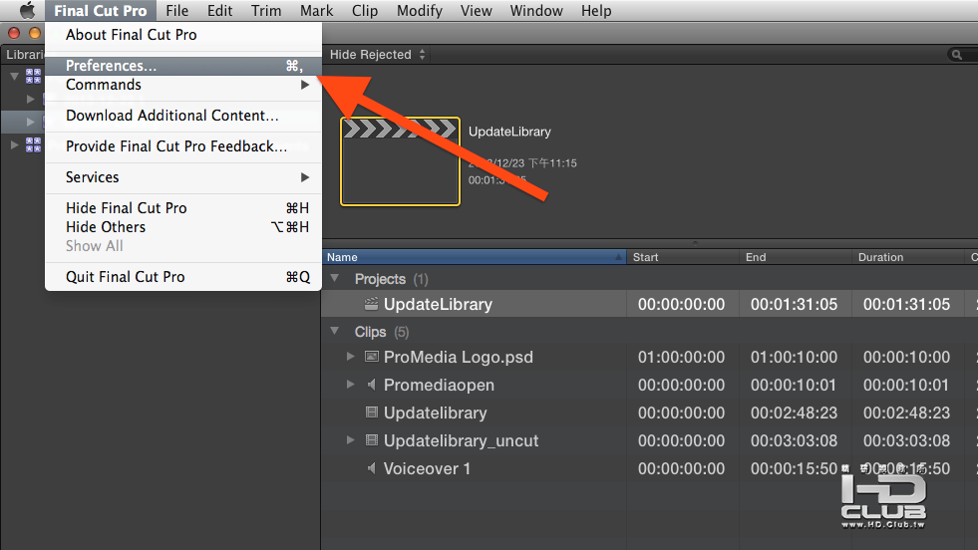Open the File menu

[x=177, y=11]
